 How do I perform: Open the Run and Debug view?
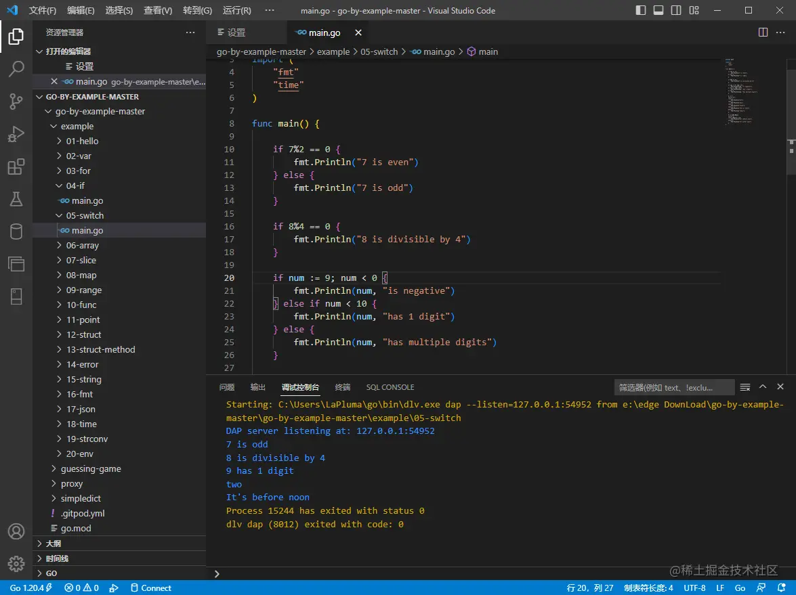point(16,134)
